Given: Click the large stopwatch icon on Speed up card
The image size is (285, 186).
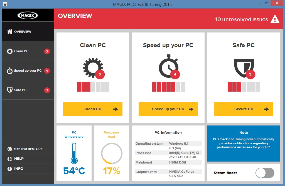Looking at the screenshot, I should 168,66.
